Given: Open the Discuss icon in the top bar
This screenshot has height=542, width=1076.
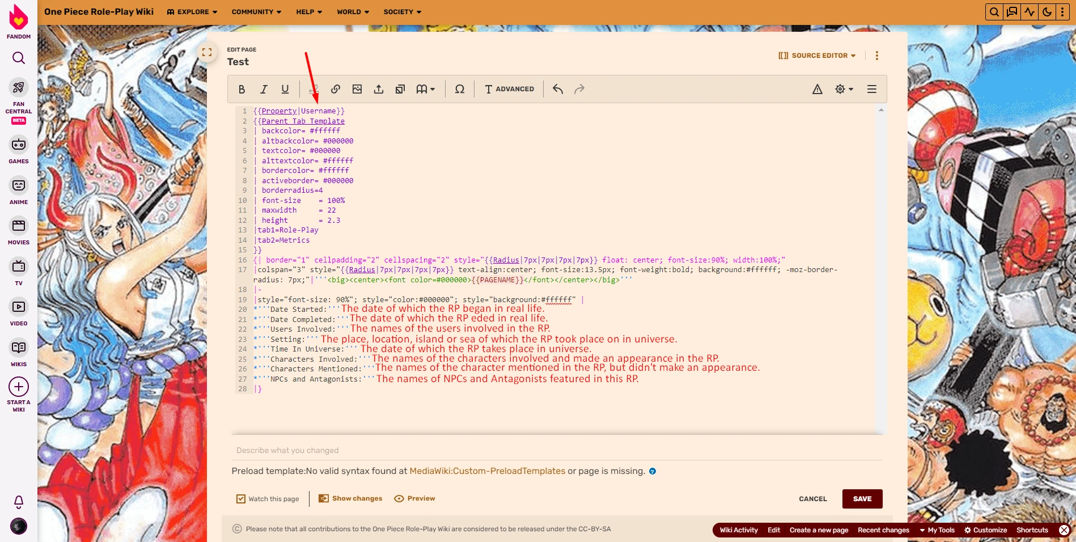Looking at the screenshot, I should pyautogui.click(x=1012, y=12).
